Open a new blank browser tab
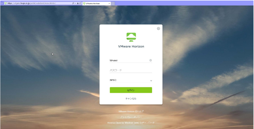Viewport: 254px width, 129px height. (113, 3)
